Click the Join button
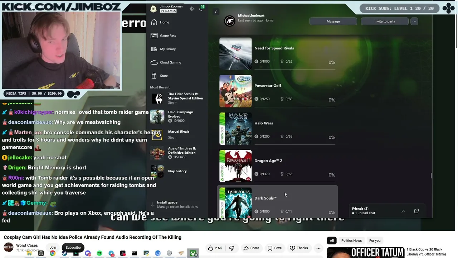 (53, 248)
